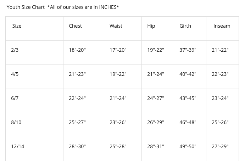This screenshot has width=245, height=168.
Task: Select the 4/5 size row label
Action: click(x=15, y=74)
